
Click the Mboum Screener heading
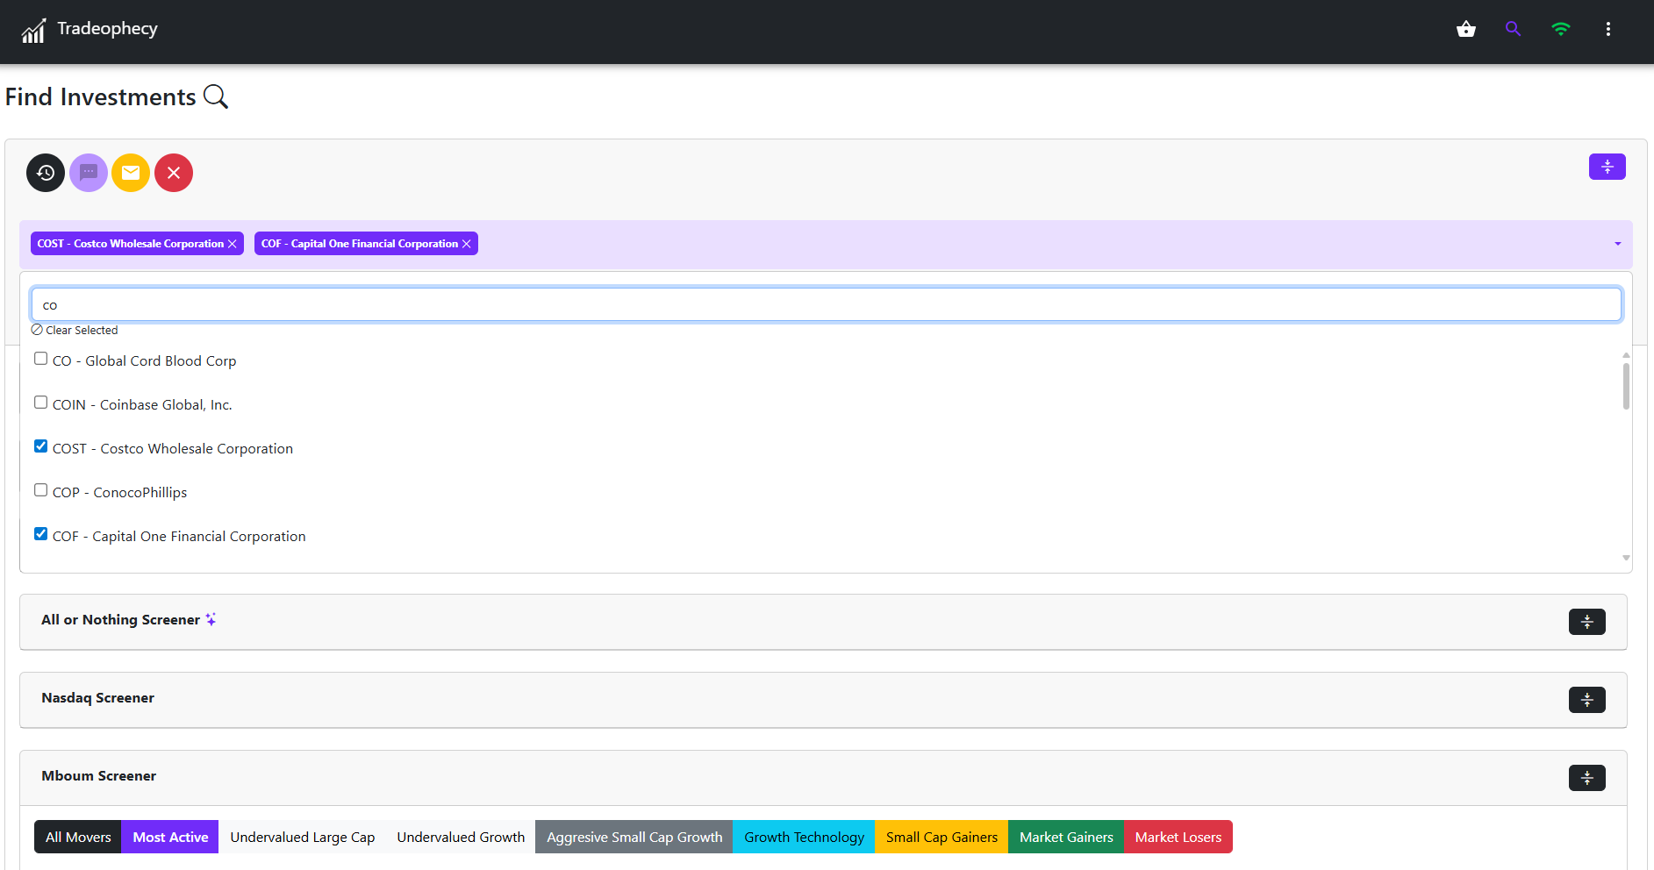pyautogui.click(x=98, y=776)
